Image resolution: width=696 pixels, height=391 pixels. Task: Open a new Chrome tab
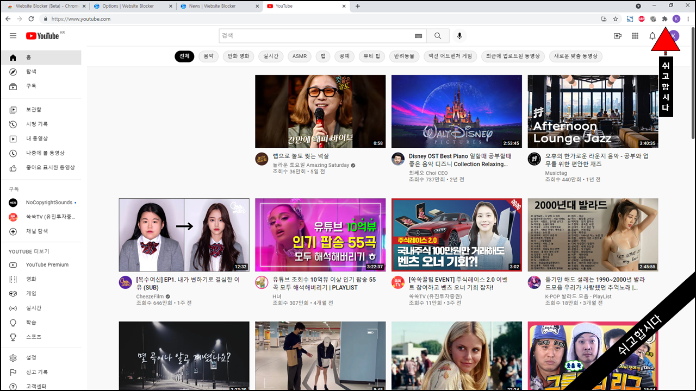358,6
